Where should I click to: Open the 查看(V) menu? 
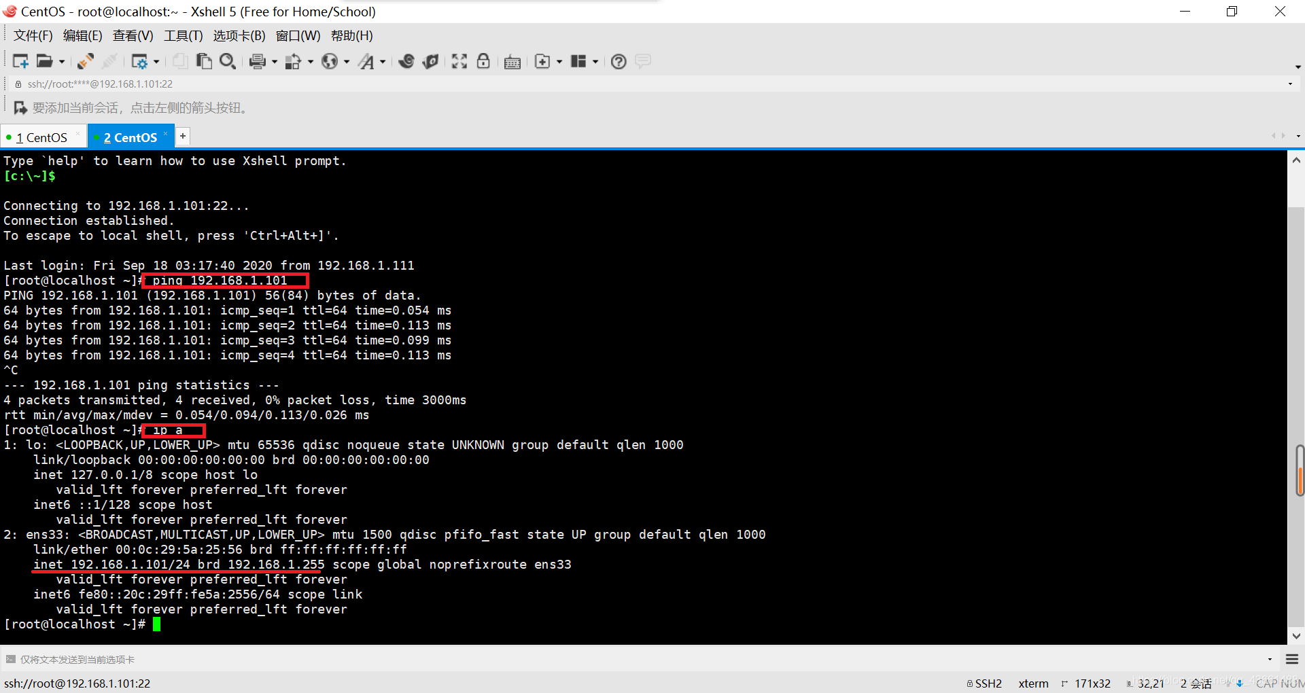coord(133,35)
